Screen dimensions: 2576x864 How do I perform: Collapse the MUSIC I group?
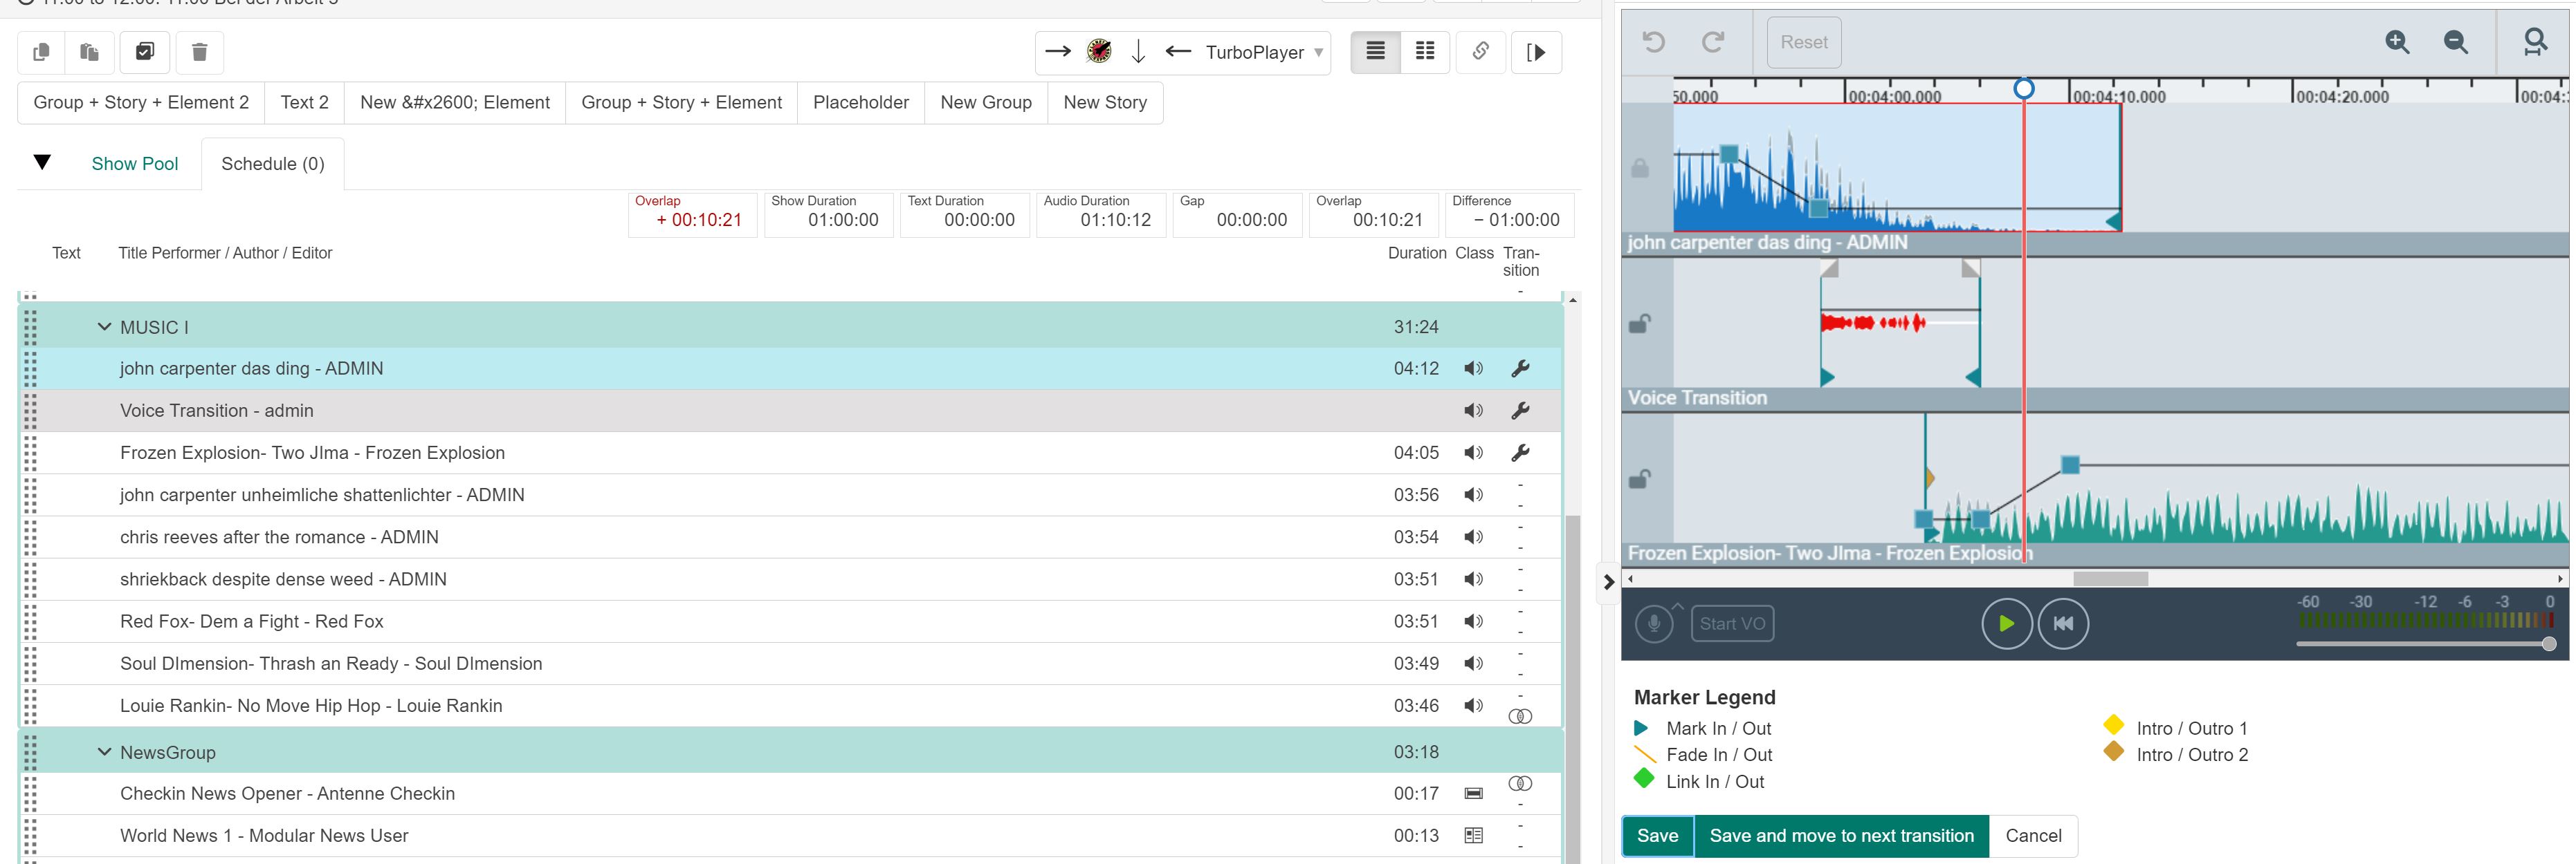104,327
